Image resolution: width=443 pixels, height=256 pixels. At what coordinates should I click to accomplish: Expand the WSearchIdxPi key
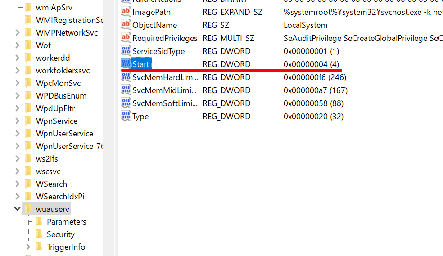coord(18,197)
